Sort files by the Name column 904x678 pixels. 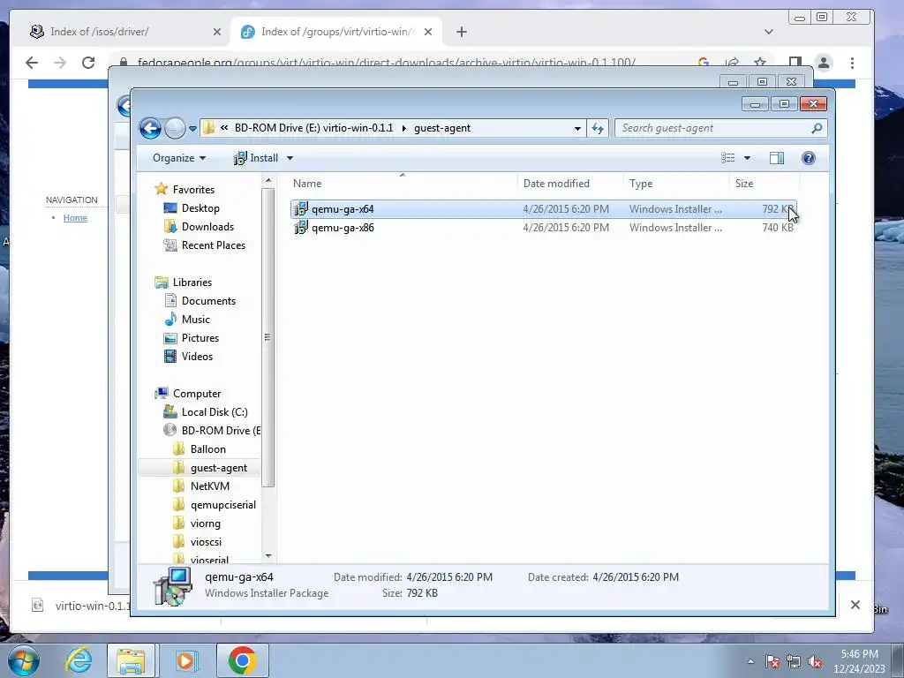point(403,184)
